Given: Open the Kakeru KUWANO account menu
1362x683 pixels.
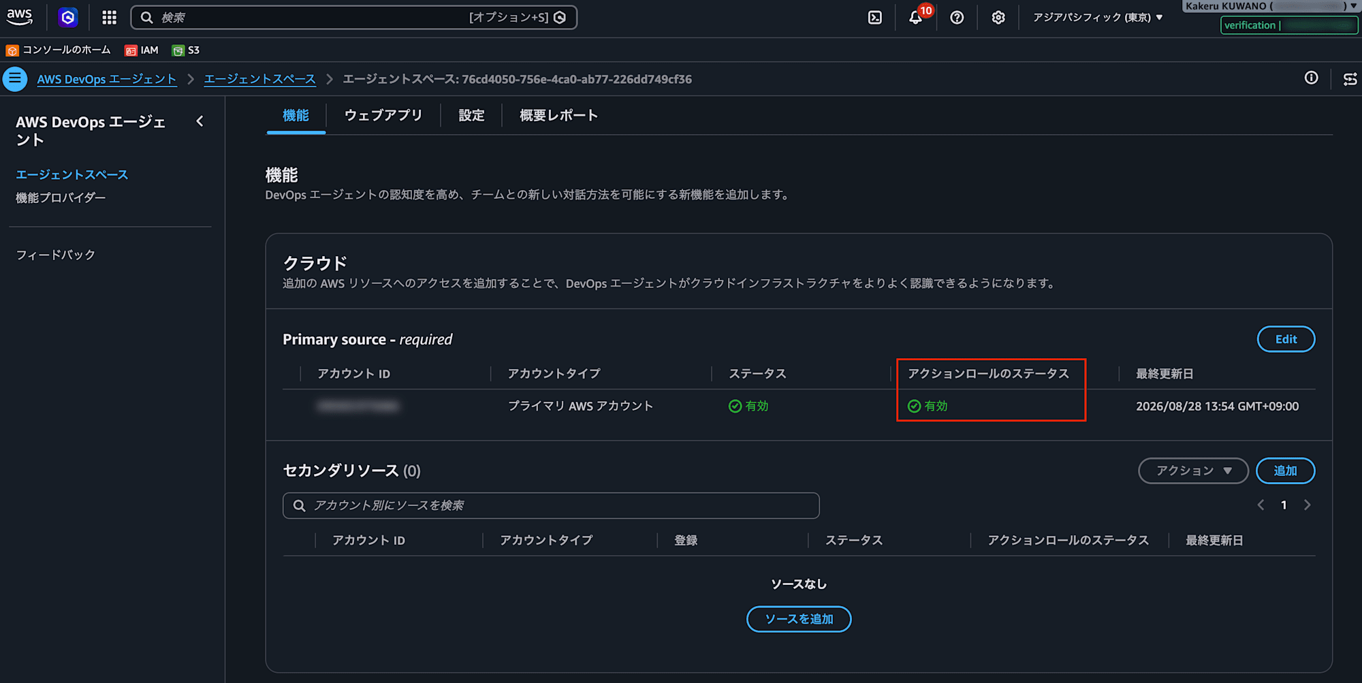Looking at the screenshot, I should click(1271, 6).
